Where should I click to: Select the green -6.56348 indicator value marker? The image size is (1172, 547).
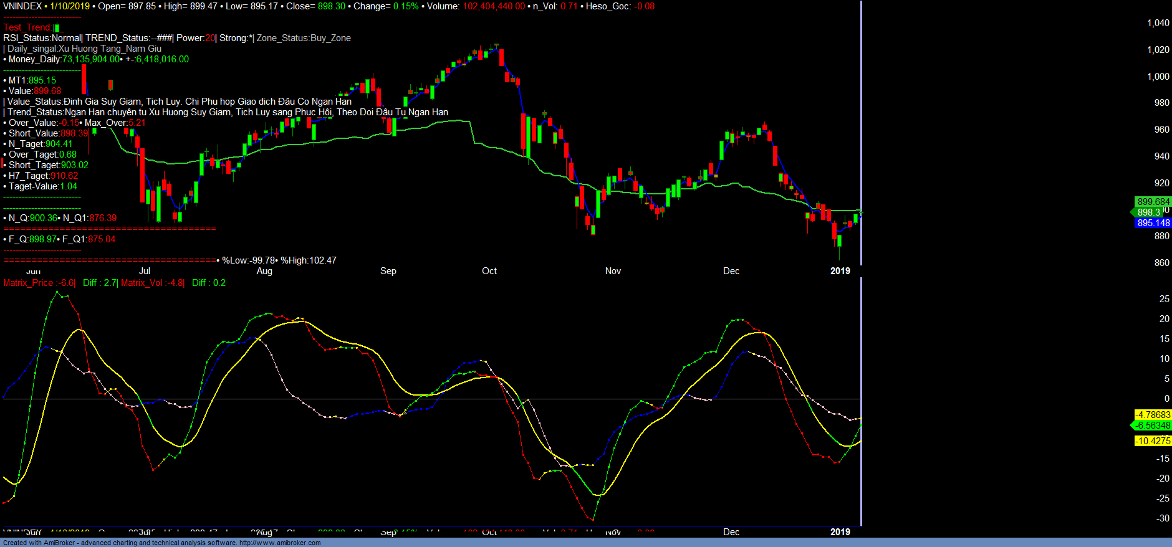[x=1153, y=426]
